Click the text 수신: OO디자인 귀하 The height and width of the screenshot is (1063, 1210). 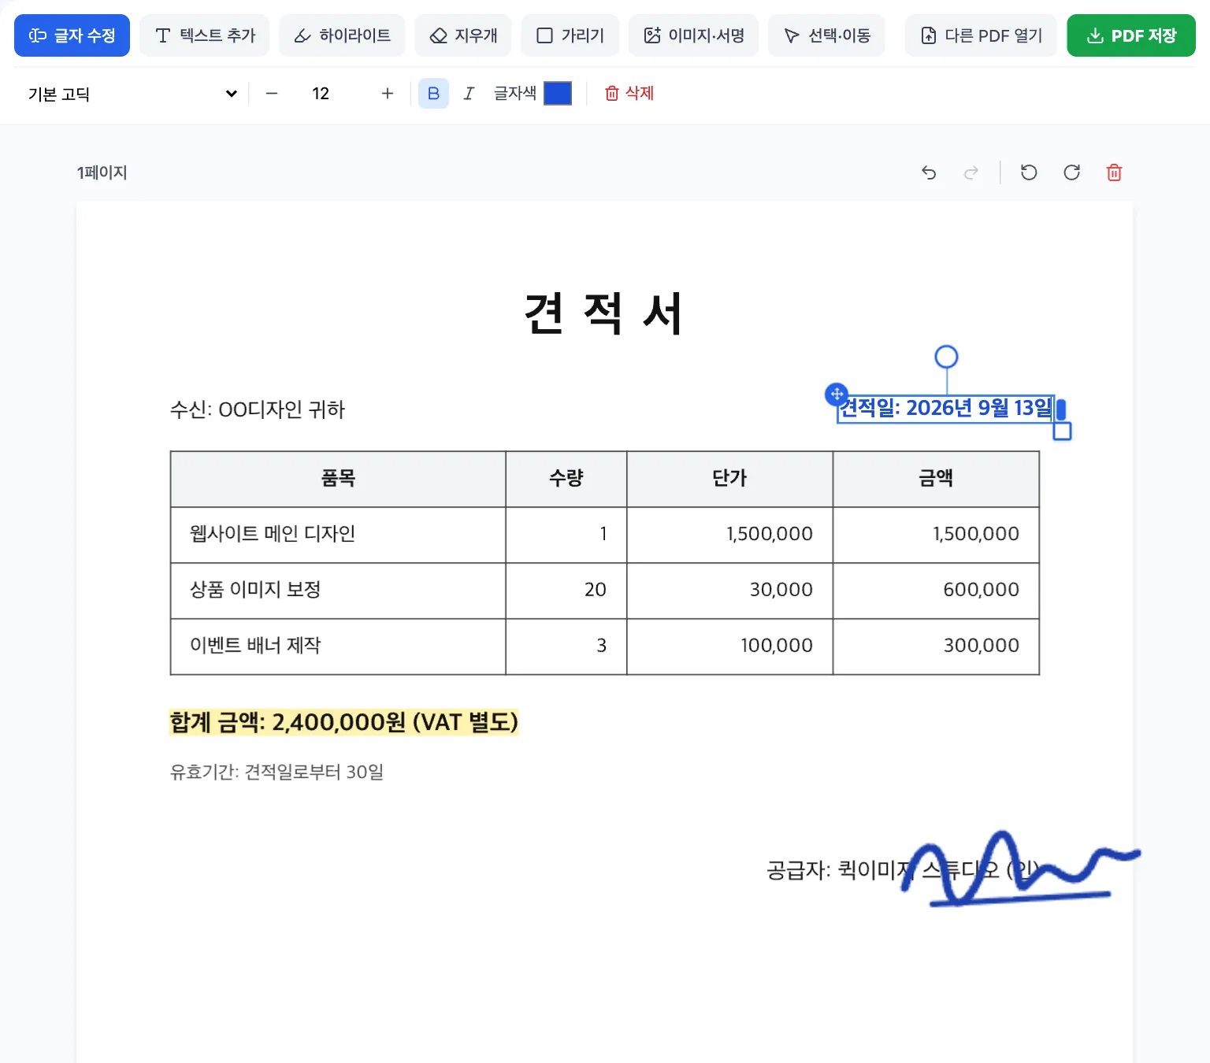point(258,409)
